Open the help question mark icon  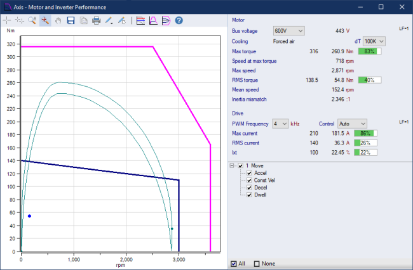point(179,20)
